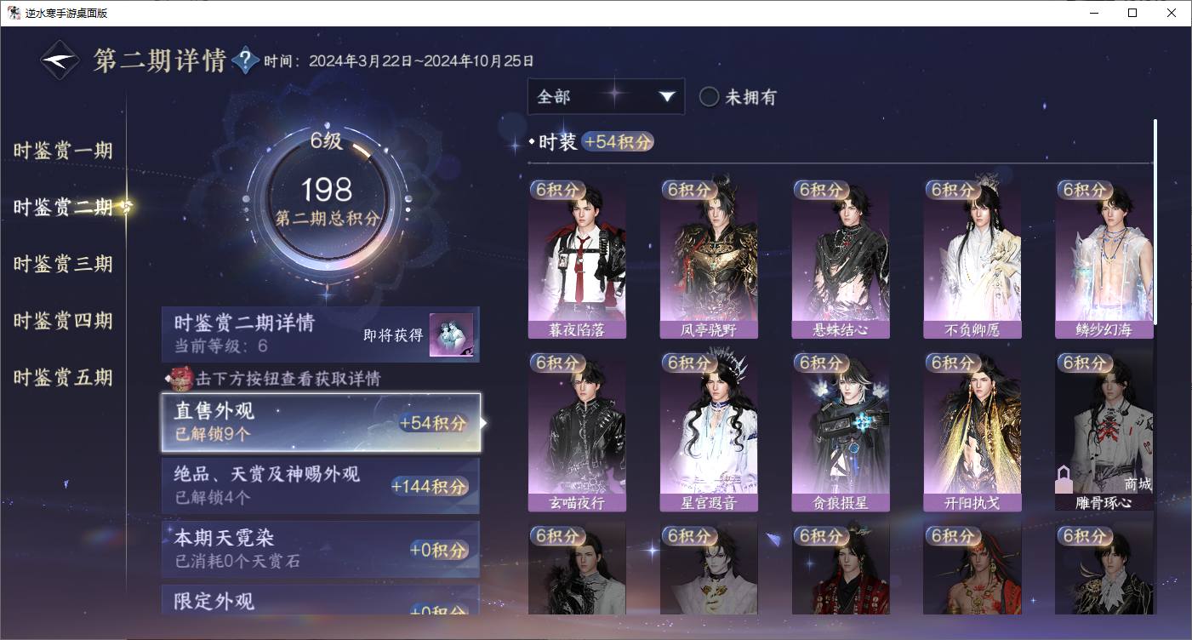Open the question mark help icon
The height and width of the screenshot is (640, 1192).
tap(245, 60)
